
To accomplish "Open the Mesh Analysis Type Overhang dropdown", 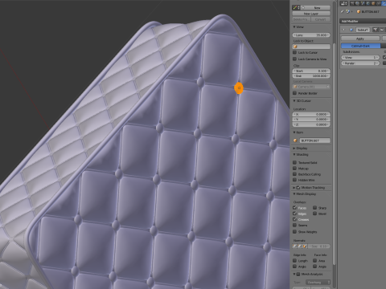I will pyautogui.click(x=318, y=283).
